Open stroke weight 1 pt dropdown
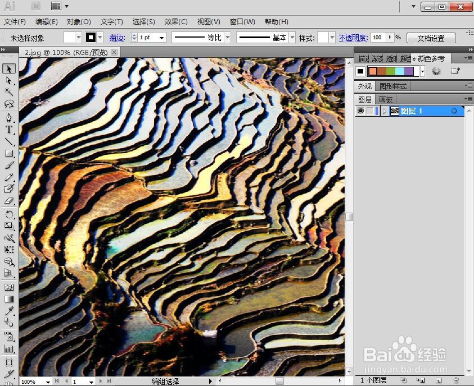The width and height of the screenshot is (474, 386). 162,38
